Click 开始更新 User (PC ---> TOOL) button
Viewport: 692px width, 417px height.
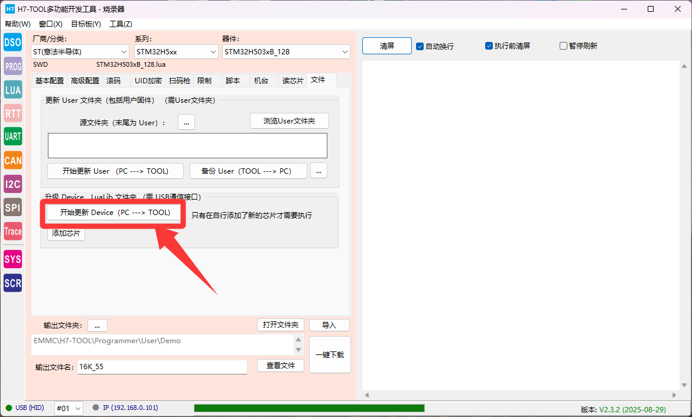point(116,171)
